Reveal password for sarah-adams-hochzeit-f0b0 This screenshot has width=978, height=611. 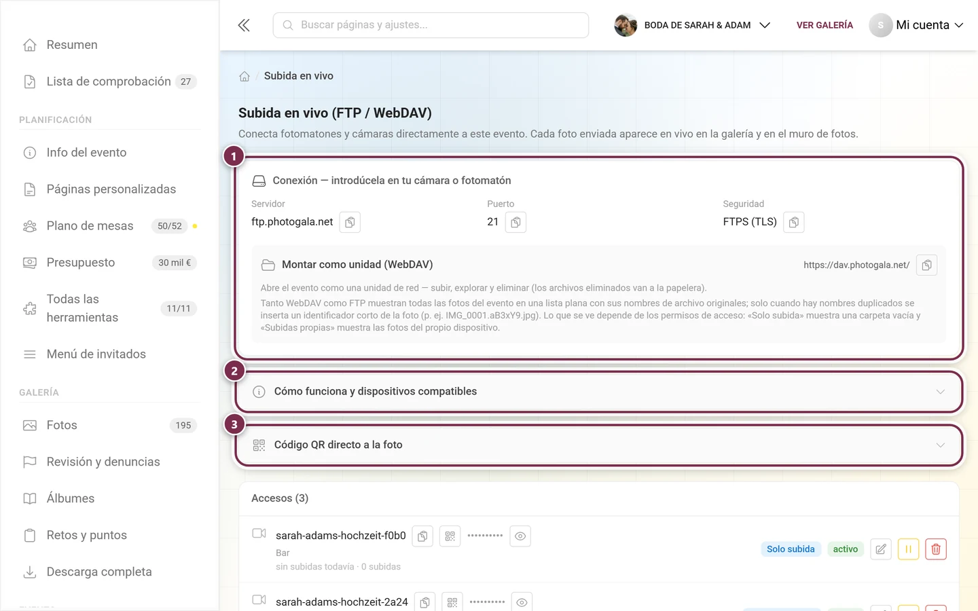tap(520, 536)
